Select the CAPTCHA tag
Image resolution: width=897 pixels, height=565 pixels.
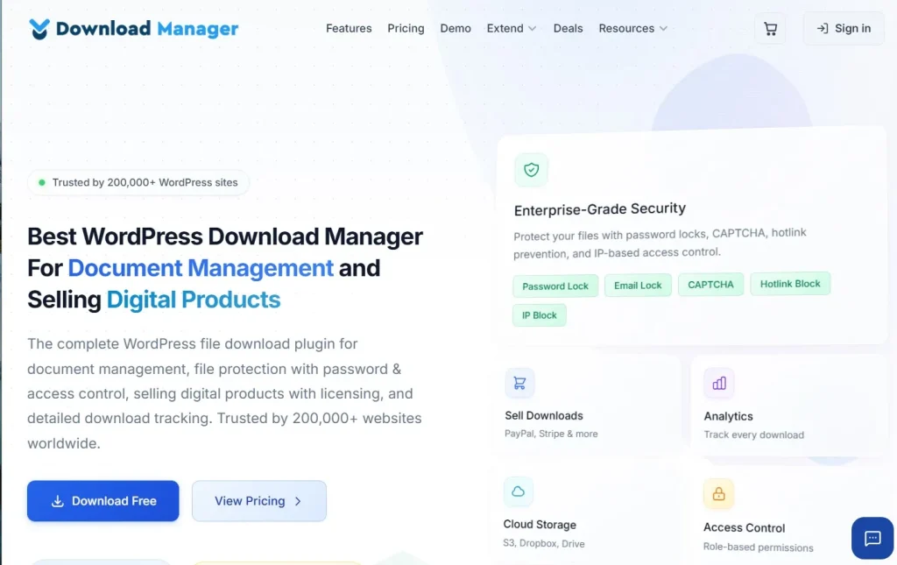click(710, 284)
